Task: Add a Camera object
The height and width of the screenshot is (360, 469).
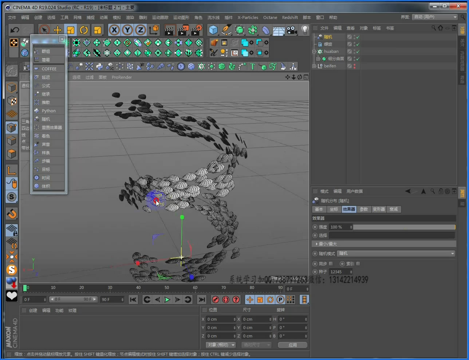Action: [292, 30]
